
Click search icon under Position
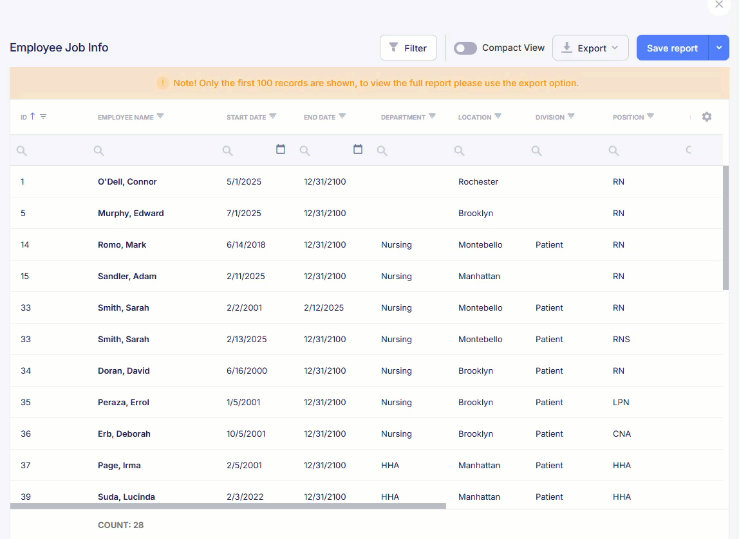[613, 151]
